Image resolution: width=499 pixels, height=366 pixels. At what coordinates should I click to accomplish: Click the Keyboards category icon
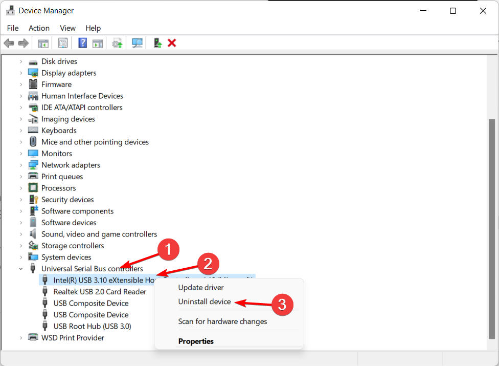point(33,131)
